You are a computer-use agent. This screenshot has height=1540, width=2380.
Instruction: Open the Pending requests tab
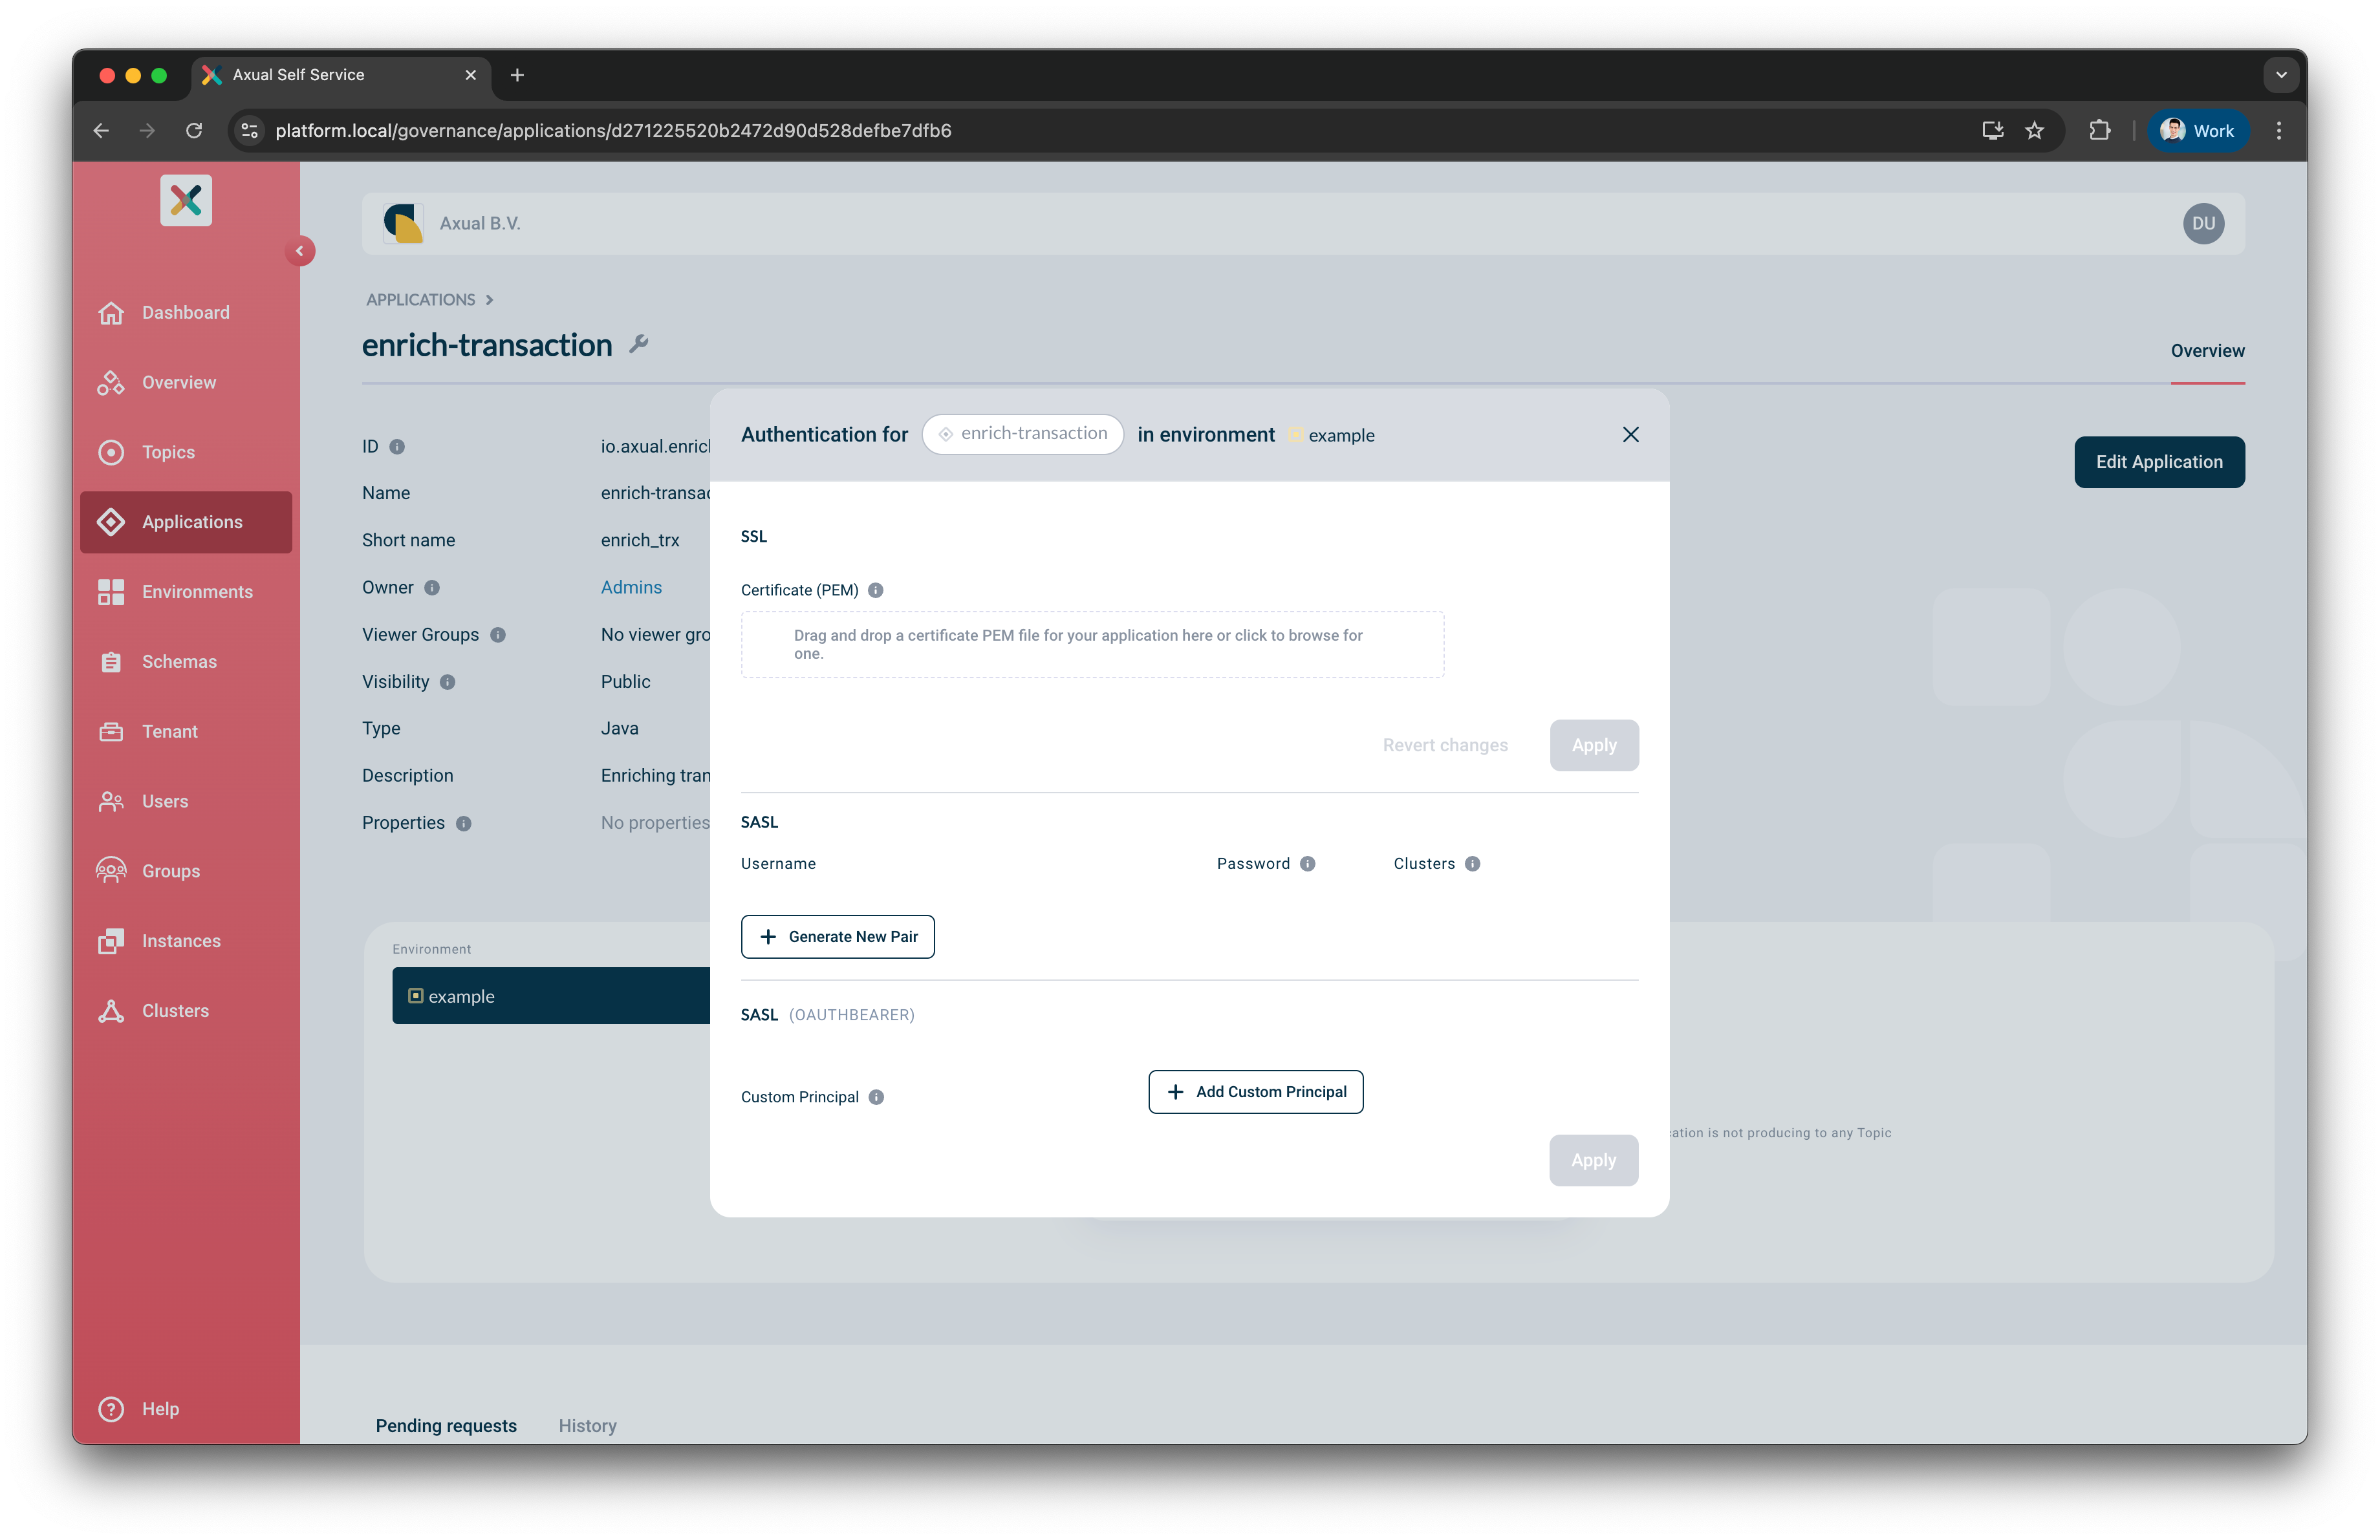point(446,1425)
